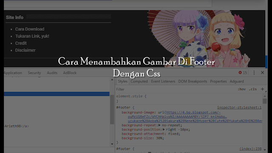Open the background-image blogspot URL link
272x153 pixels.
coord(195,116)
